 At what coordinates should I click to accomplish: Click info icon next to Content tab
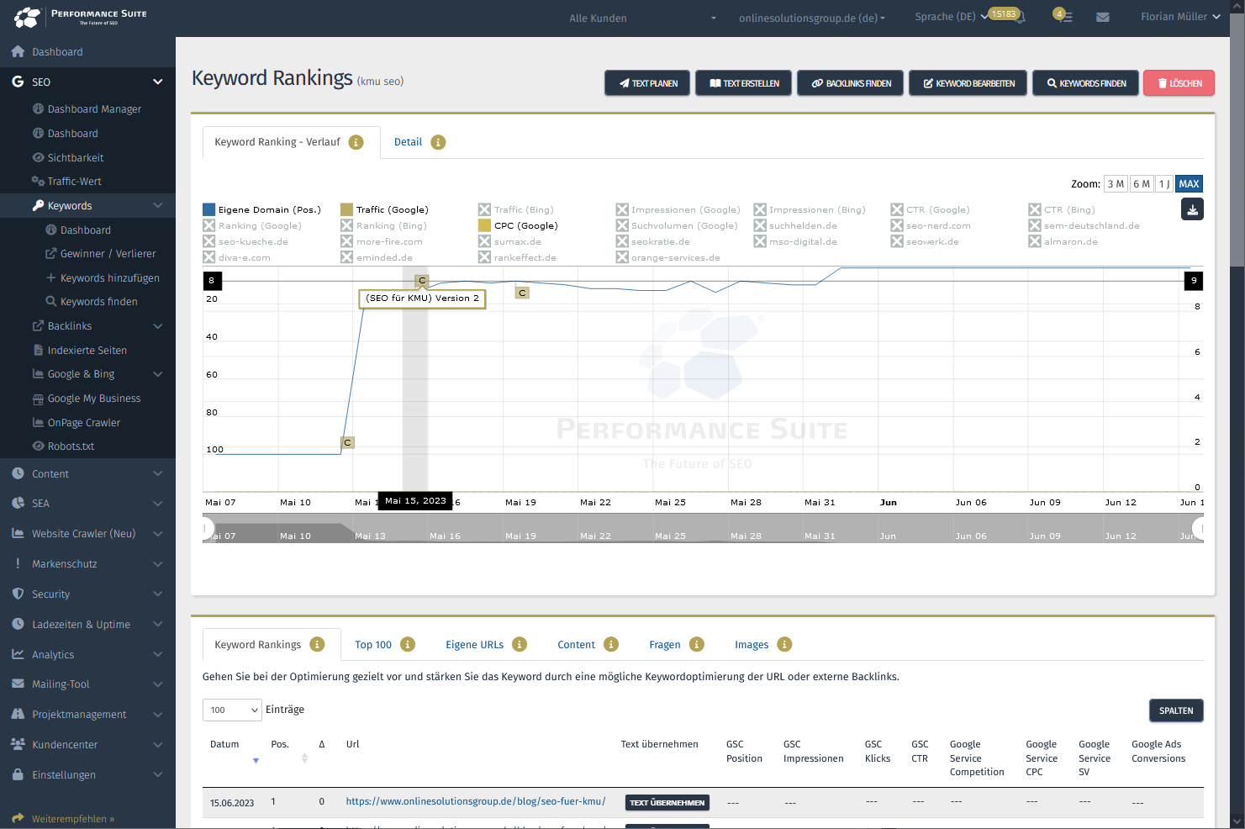coord(611,644)
